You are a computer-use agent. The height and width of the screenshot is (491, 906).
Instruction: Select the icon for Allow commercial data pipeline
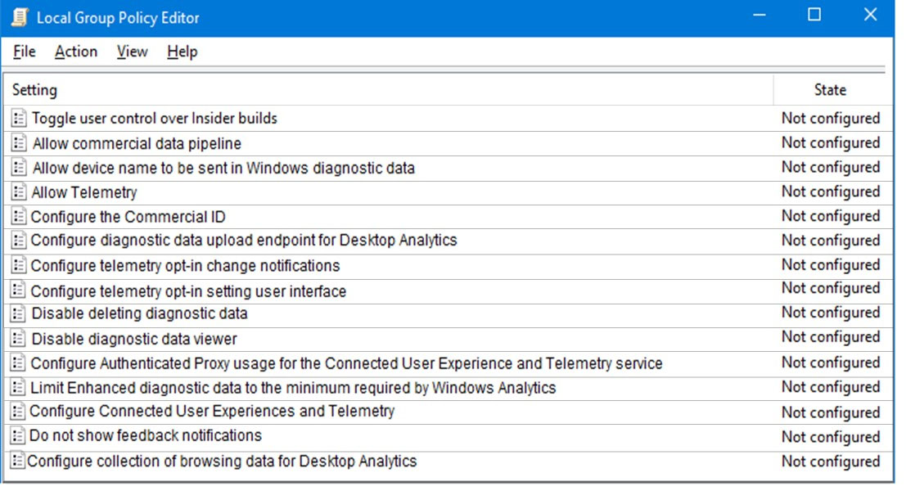pyautogui.click(x=19, y=142)
